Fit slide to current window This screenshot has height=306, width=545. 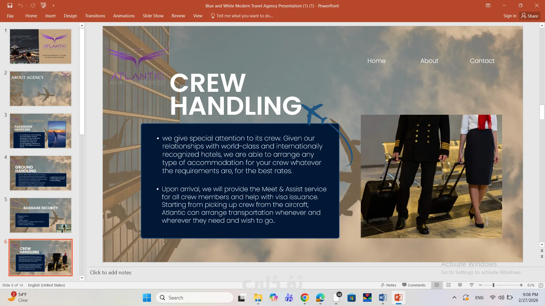tap(541, 285)
